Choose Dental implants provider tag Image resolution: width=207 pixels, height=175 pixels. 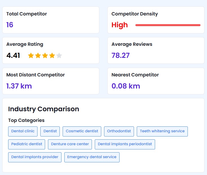(35, 157)
